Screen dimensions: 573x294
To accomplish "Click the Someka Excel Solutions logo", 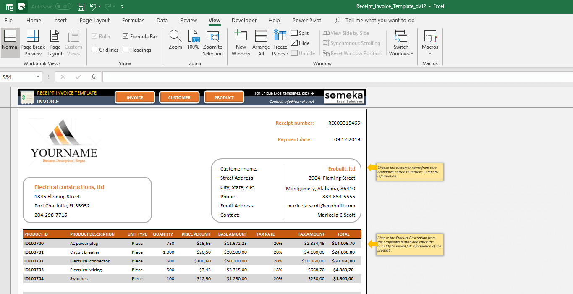I will coord(343,97).
